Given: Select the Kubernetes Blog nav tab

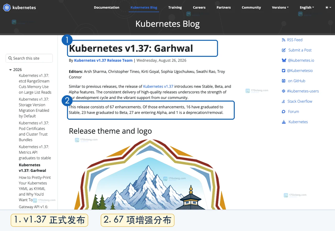Looking at the screenshot, I should [x=144, y=8].
